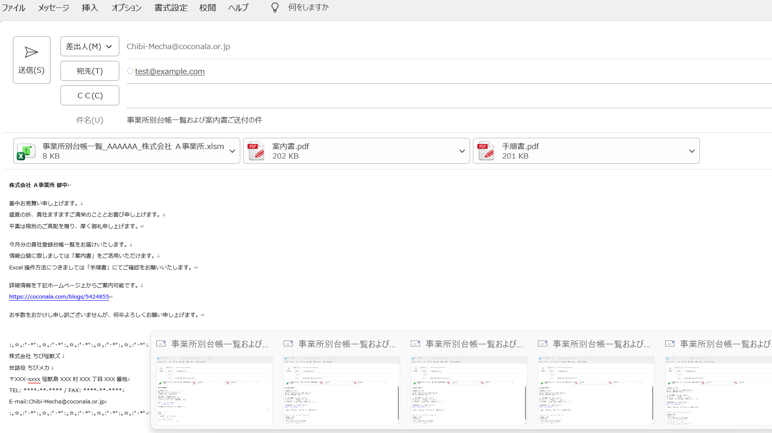
Task: Expand the xlsm attachment dropdown arrow
Action: 232,151
